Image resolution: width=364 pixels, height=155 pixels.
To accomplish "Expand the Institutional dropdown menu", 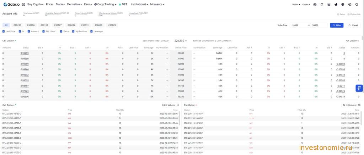I will tap(139, 4).
